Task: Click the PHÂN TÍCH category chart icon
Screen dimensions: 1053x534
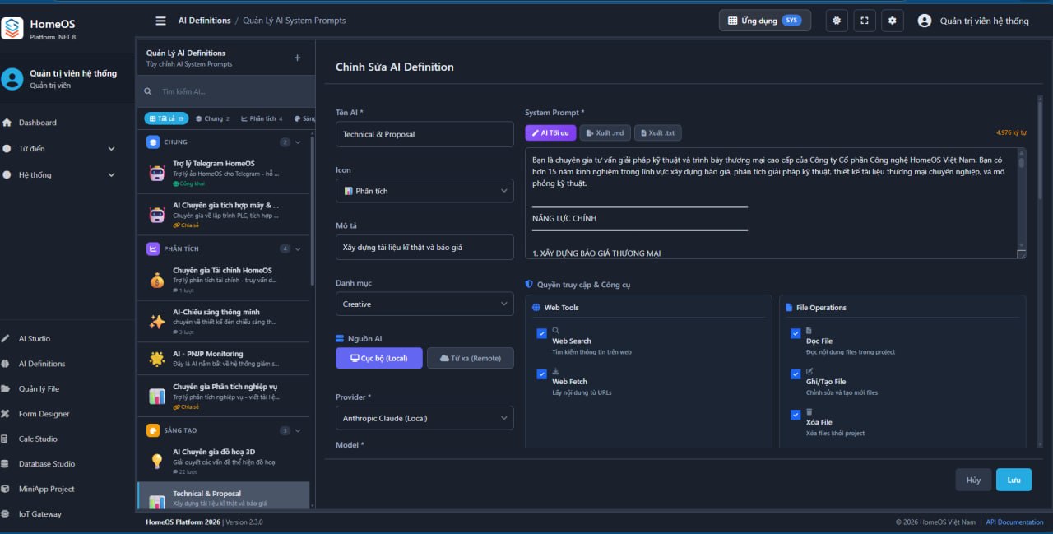Action: click(153, 248)
